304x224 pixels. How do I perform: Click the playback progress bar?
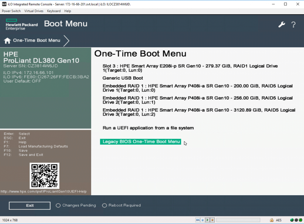coord(238,220)
